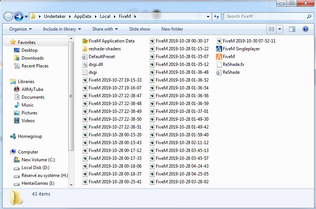Select file FiveM 2019-10-28 03-45-57
The image size is (316, 209).
pos(179,158)
